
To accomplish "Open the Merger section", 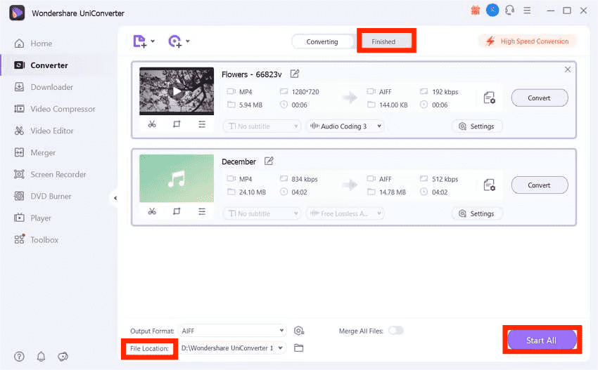I will coord(34,152).
